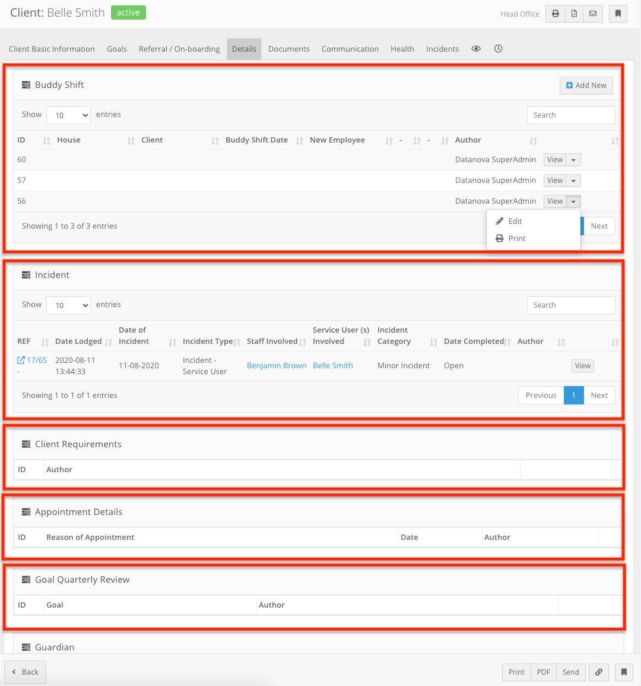
Task: Open the clock history icon tab
Action: (498, 49)
